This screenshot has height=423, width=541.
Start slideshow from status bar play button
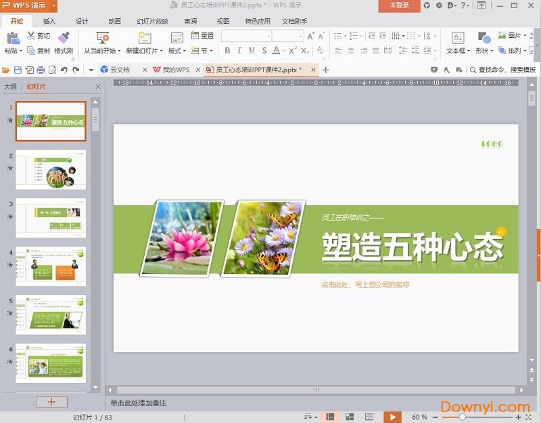(x=393, y=416)
